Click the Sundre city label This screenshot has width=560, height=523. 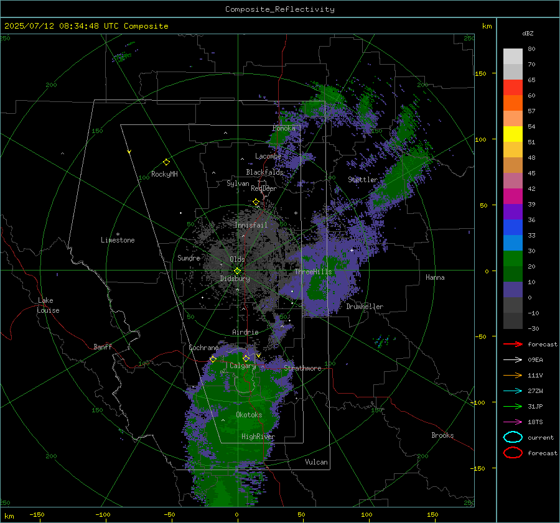coord(189,258)
